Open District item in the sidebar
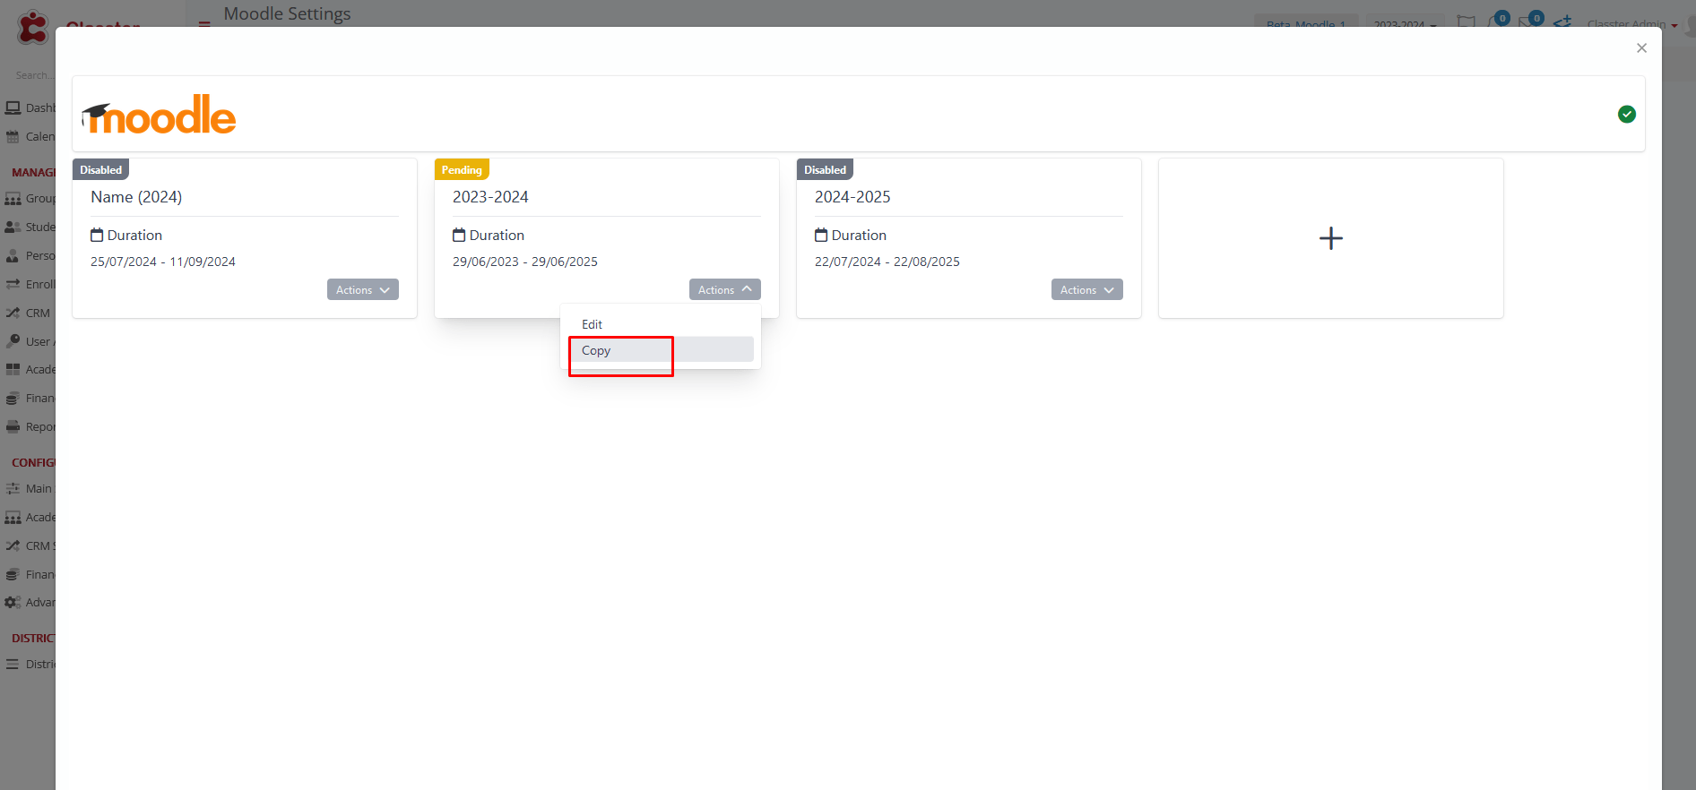Viewport: 1696px width, 790px height. point(29,665)
